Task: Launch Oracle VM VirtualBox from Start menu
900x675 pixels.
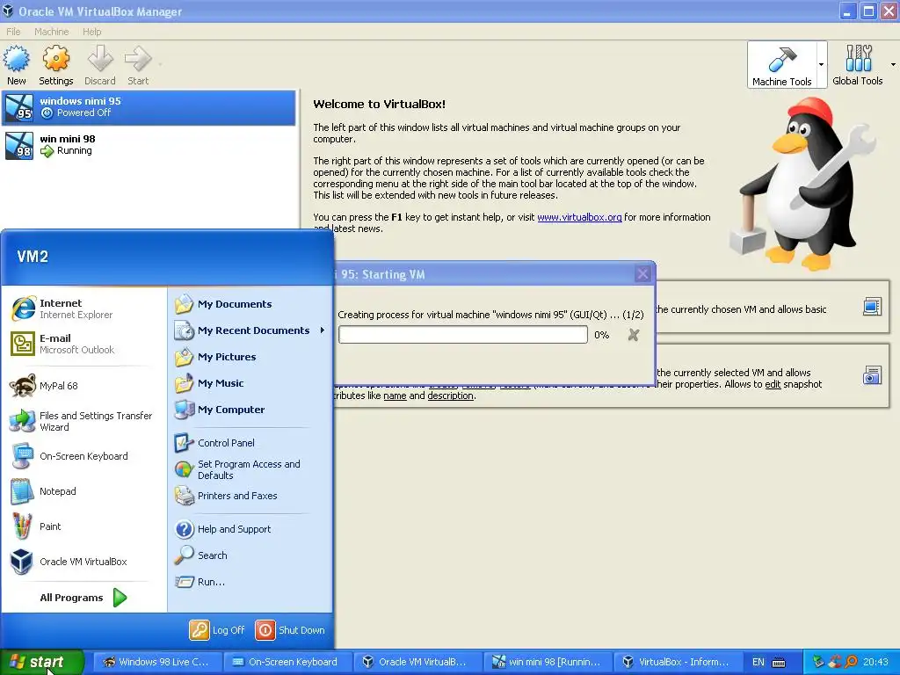Action: (x=83, y=562)
